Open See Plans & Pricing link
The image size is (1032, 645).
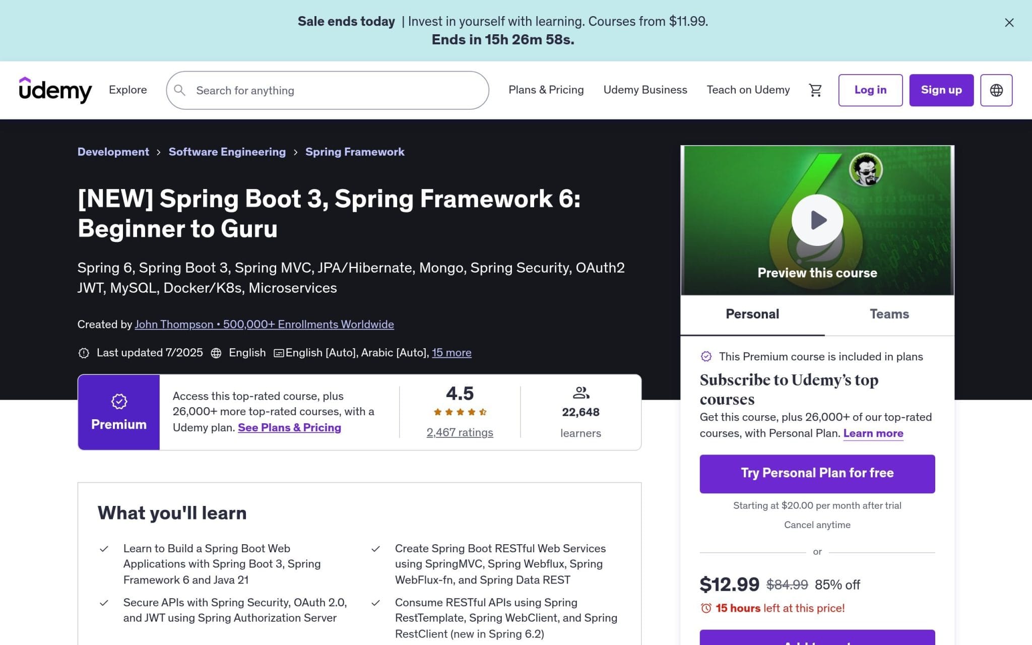(x=289, y=427)
